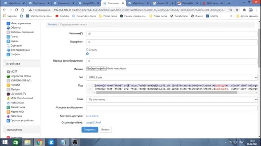Focus the Приоритет input field

click(x=172, y=42)
